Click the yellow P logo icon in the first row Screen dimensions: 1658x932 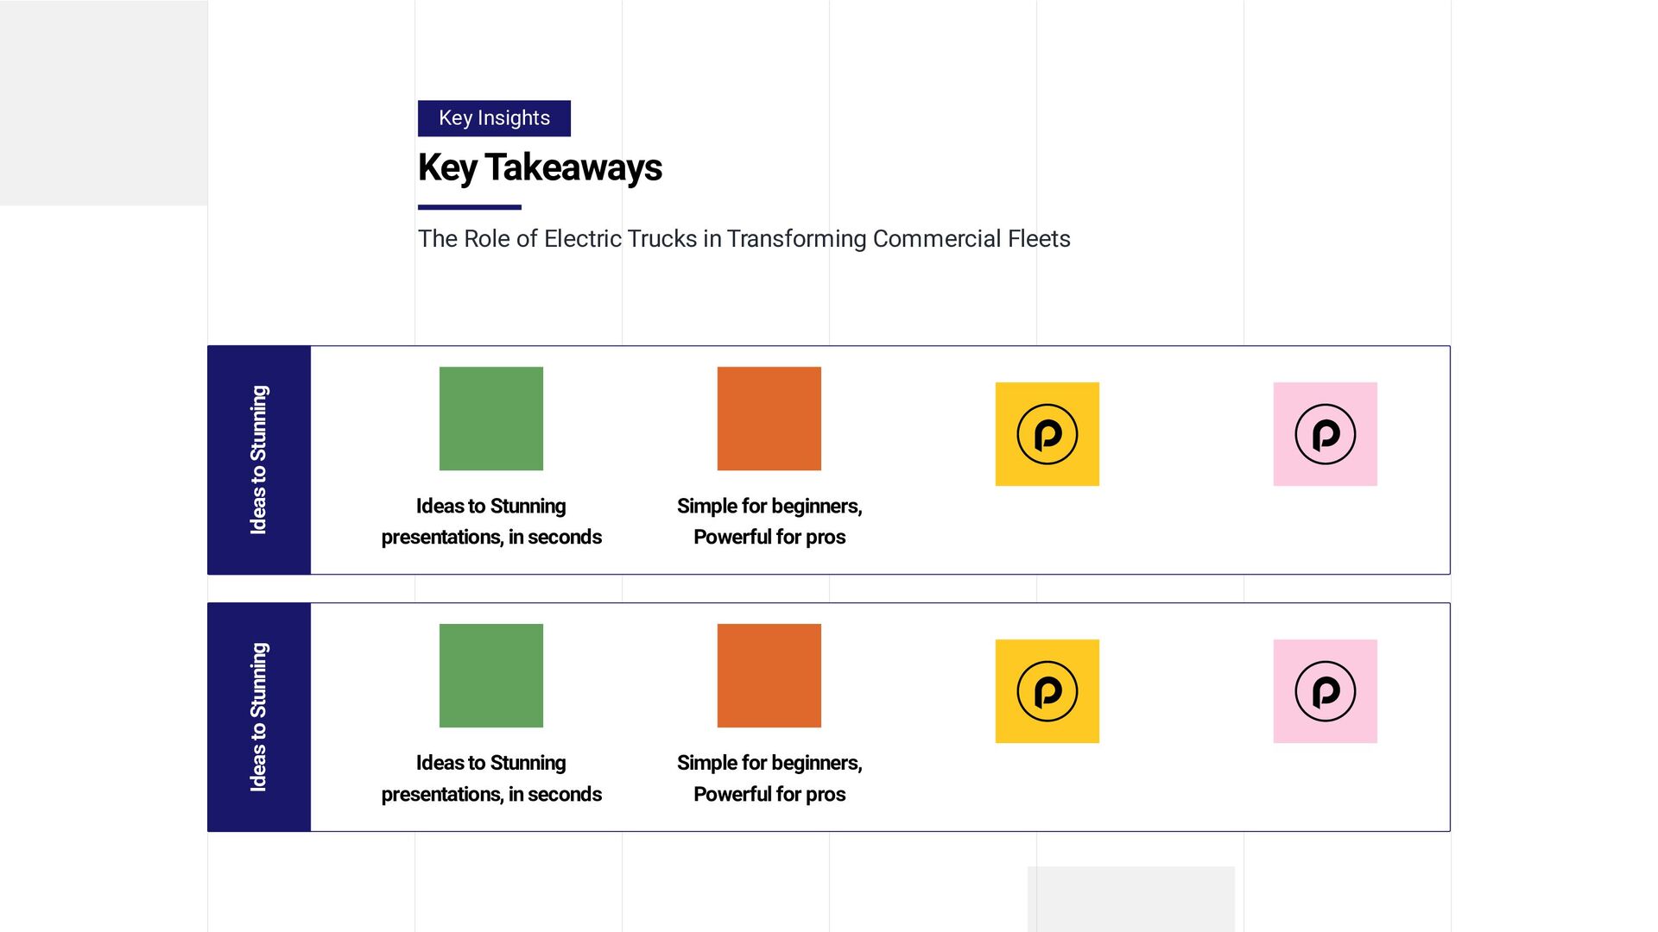(1047, 434)
